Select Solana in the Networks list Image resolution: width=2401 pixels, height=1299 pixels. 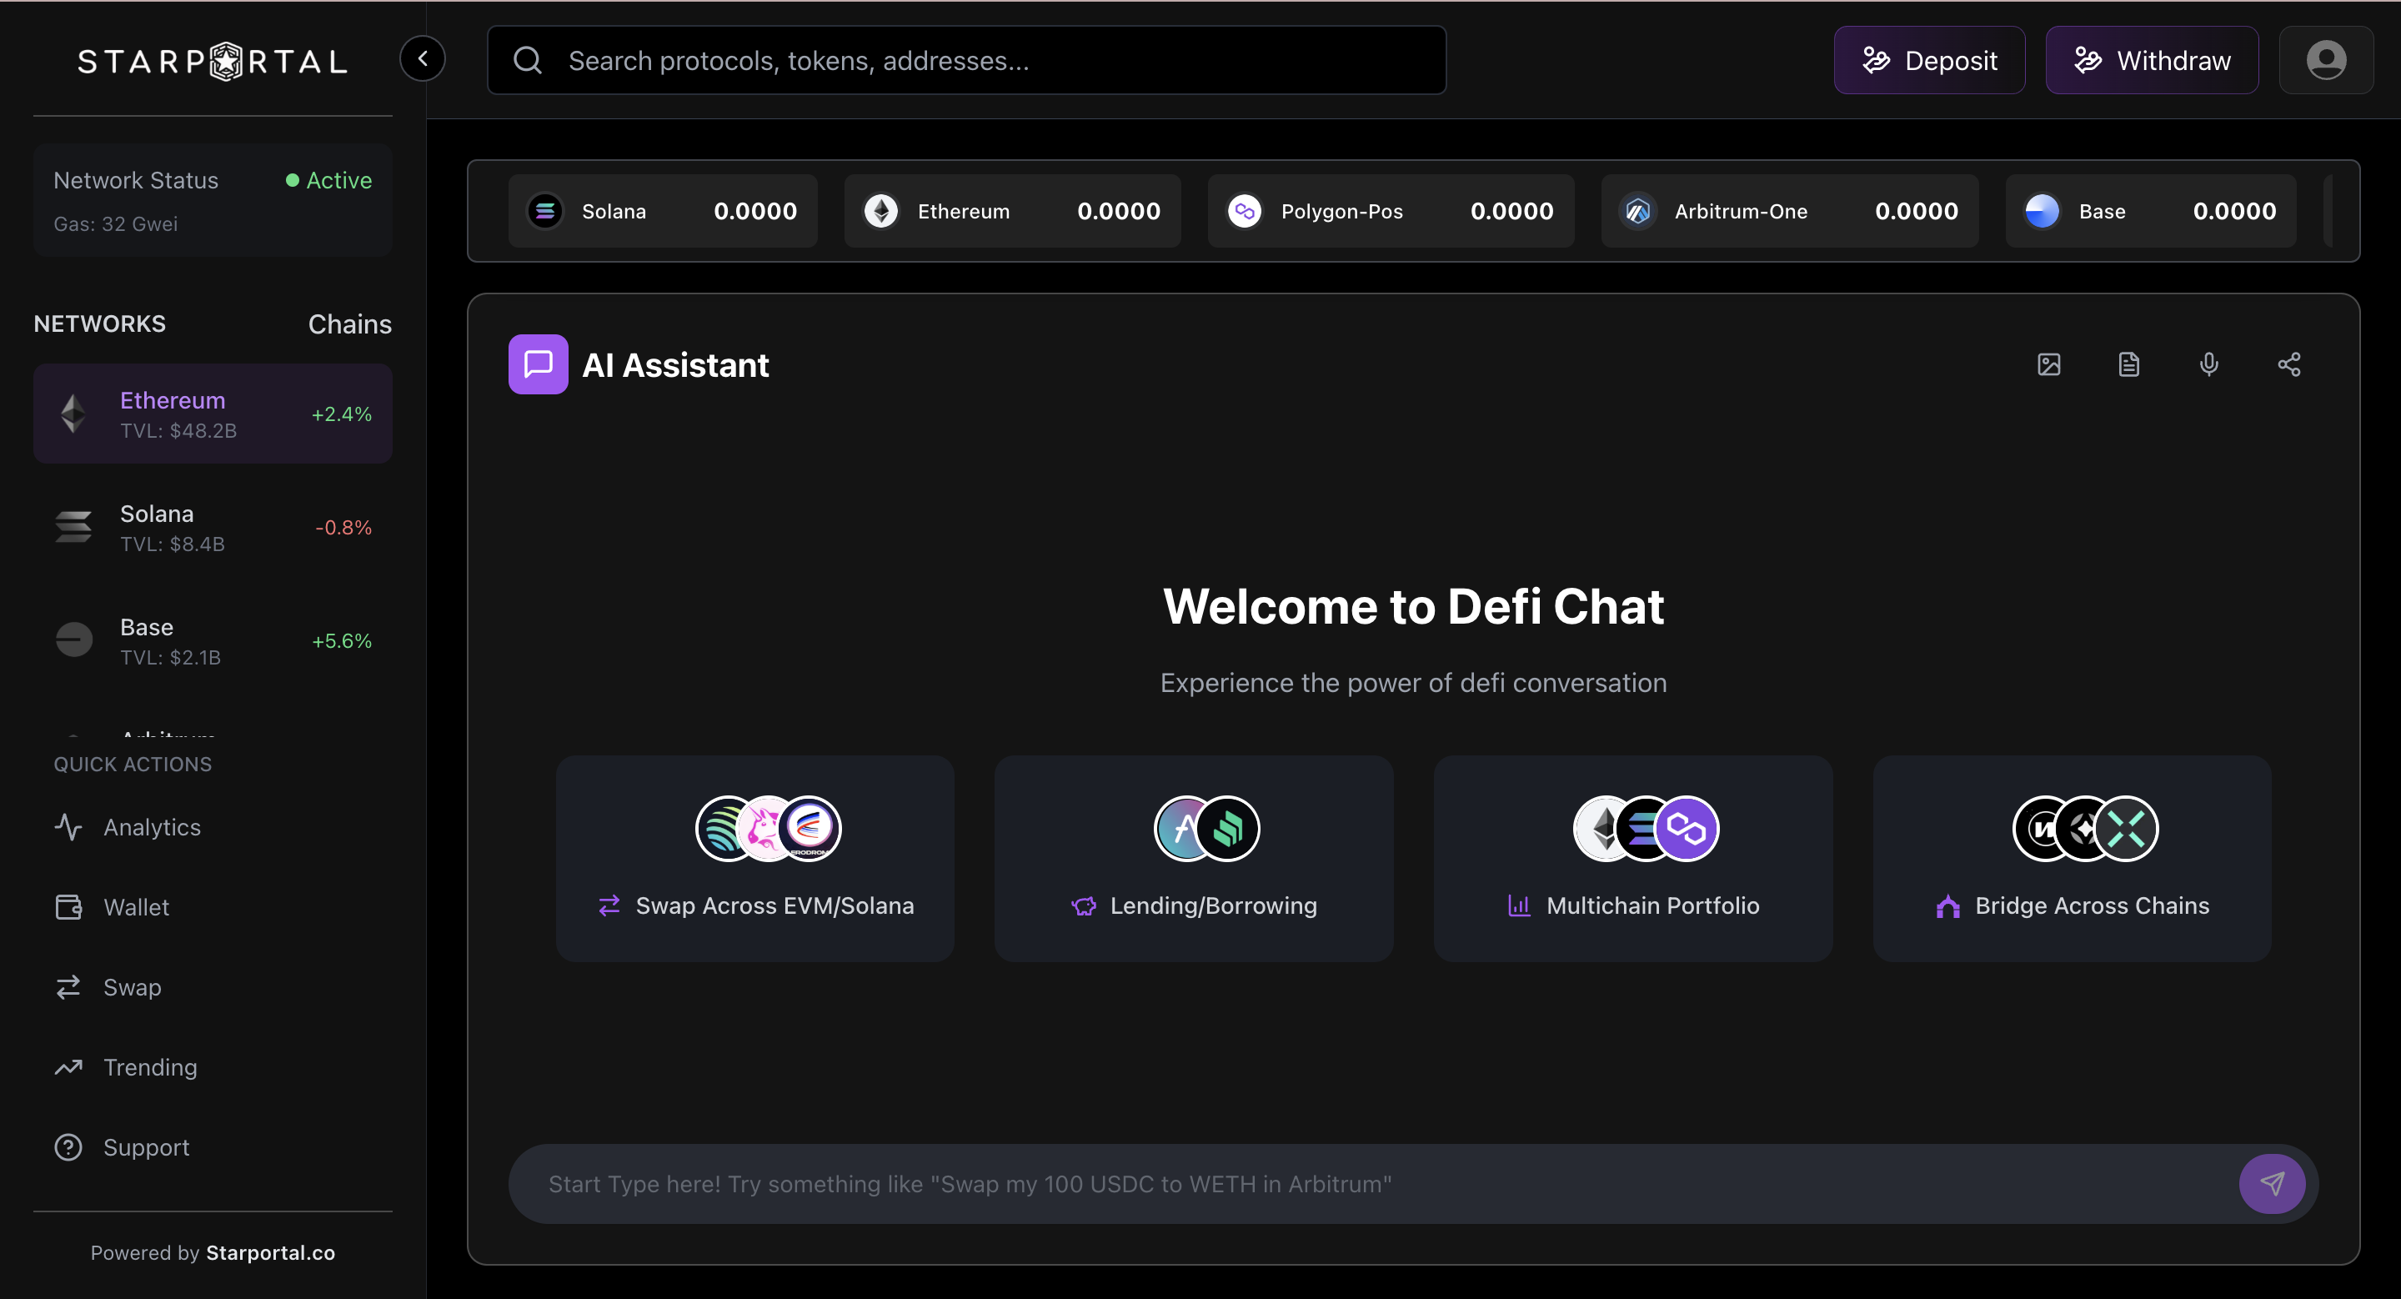(x=213, y=528)
